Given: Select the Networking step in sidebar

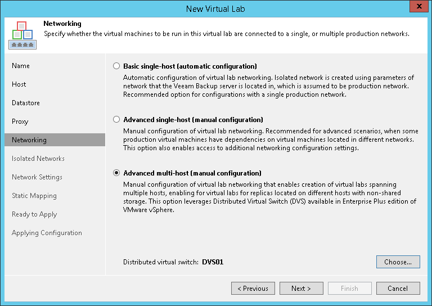Looking at the screenshot, I should tap(29, 140).
